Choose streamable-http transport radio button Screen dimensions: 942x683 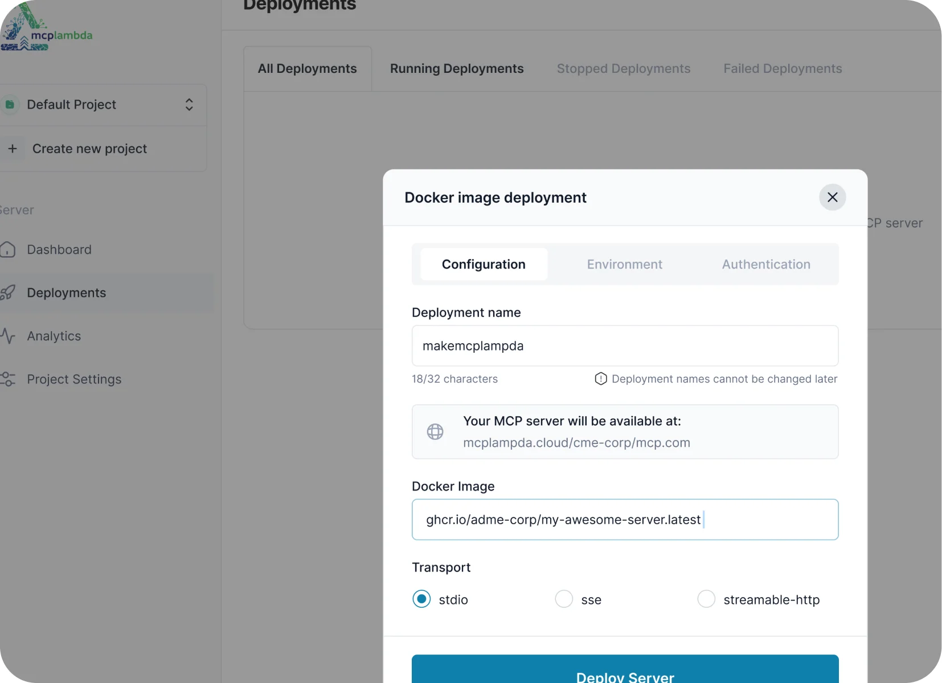706,599
